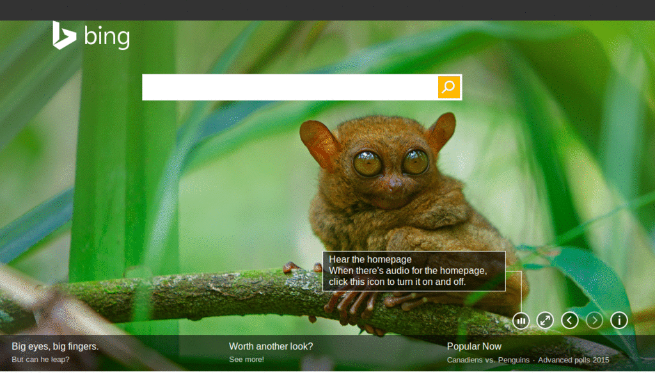Click the orange magnifier search button
Screen dimensions: 655x379
coord(449,87)
